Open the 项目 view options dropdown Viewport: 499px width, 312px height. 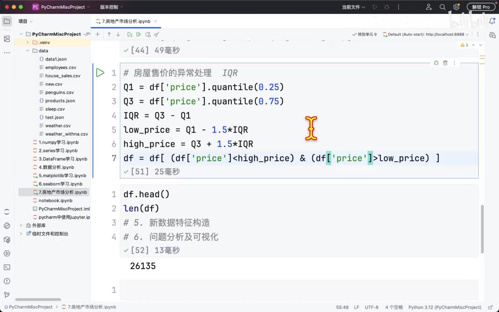tap(26, 21)
